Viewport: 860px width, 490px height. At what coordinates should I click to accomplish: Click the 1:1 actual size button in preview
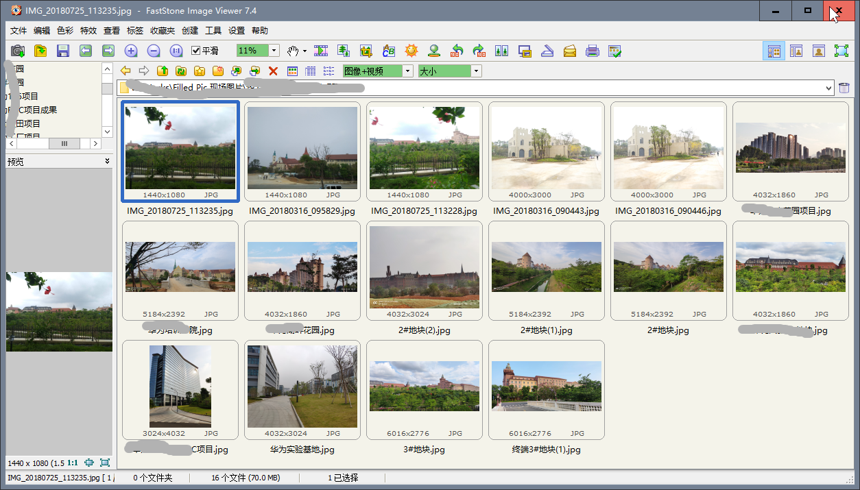coord(72,463)
